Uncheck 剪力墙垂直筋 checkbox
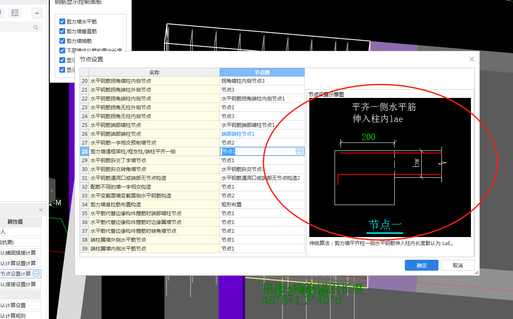Image resolution: width=513 pixels, height=319 pixels. [62, 31]
